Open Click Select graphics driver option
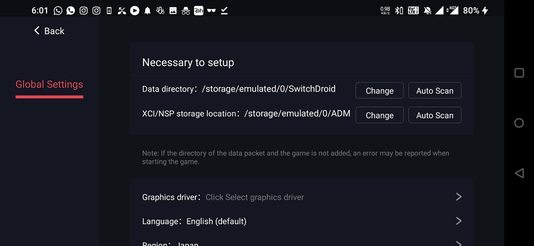Viewport: 534px width, 246px height. click(x=255, y=197)
